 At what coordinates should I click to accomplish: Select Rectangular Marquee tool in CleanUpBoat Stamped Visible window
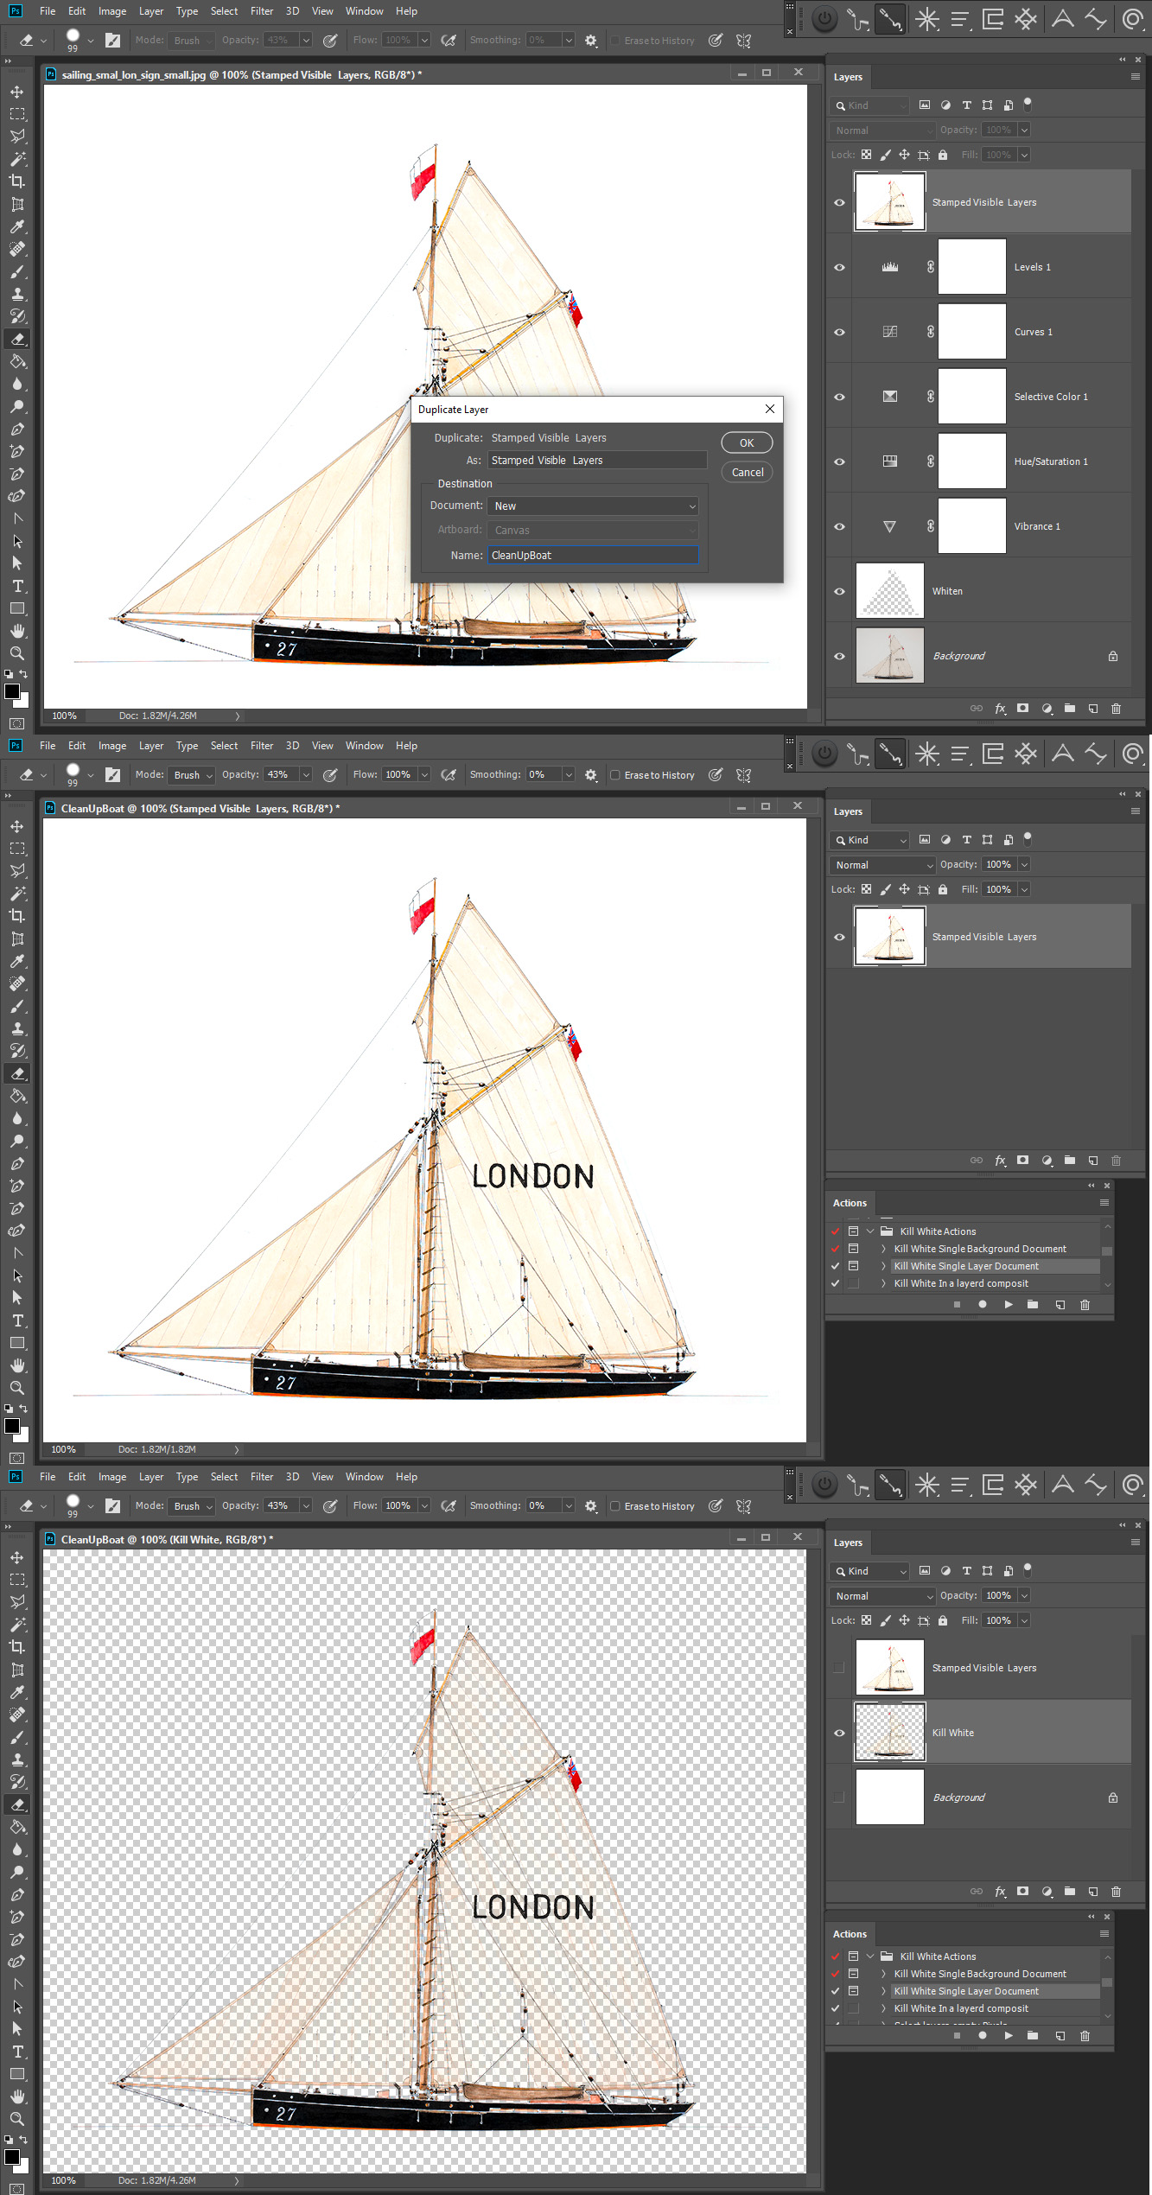17,849
